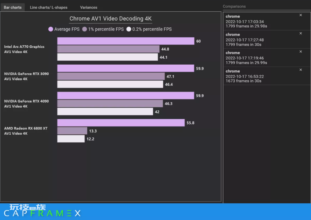The height and width of the screenshot is (220, 311).
Task: Toggle the 1% percentile FPS legend dot
Action: (85, 29)
